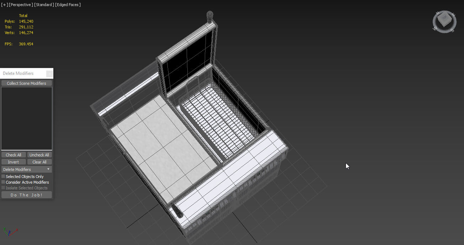This screenshot has width=464, height=245.
Task: Enable Selected Objects Only checkbox
Action: [4, 177]
